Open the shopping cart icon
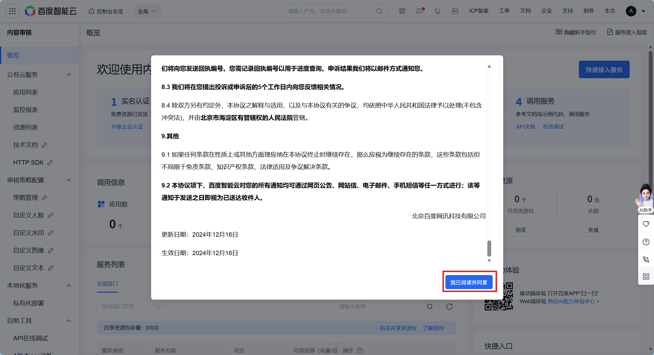This screenshot has height=355, width=654. 437,11
